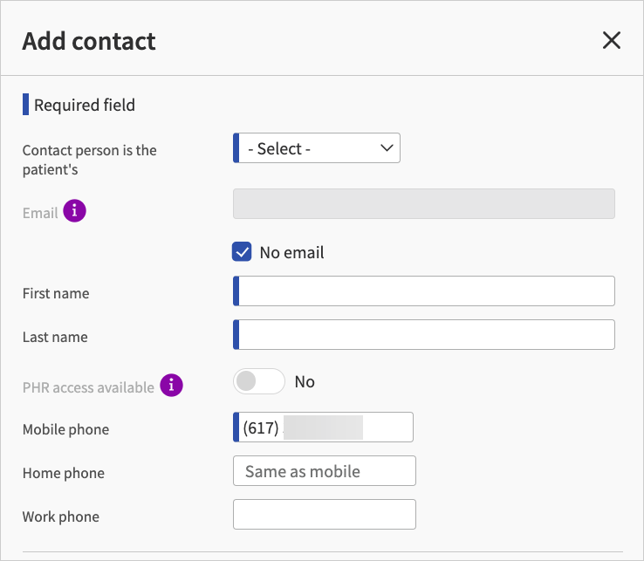Toggle the PHR access available switch
Viewport: 644px width, 561px height.
click(259, 381)
